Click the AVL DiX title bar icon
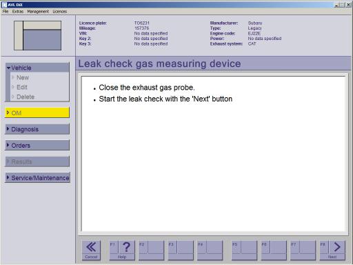Image resolution: width=353 pixels, height=265 pixels. 4,5
